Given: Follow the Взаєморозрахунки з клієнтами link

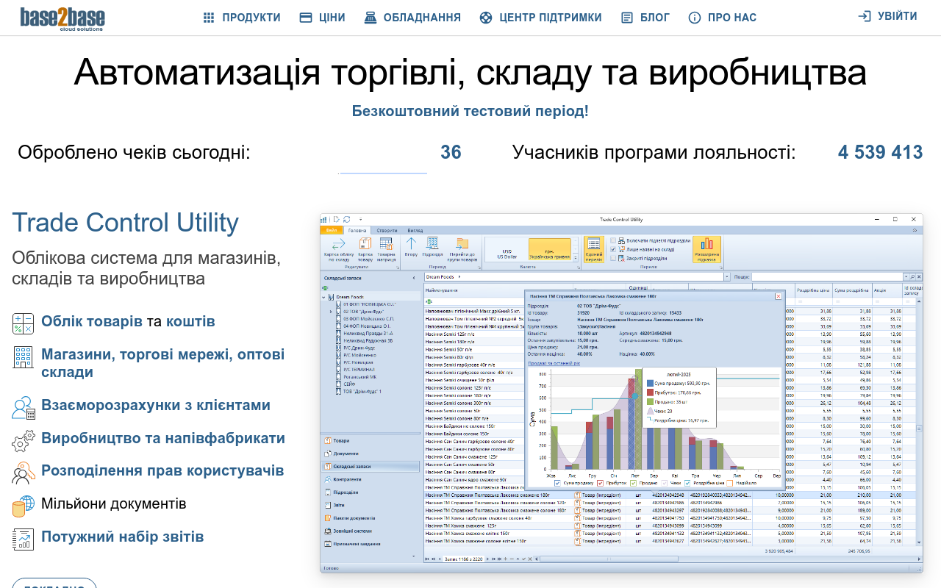Looking at the screenshot, I should [x=156, y=405].
